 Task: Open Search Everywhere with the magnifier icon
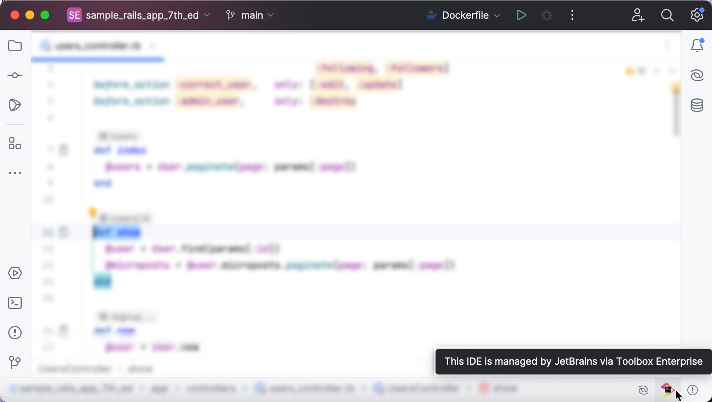coord(668,15)
